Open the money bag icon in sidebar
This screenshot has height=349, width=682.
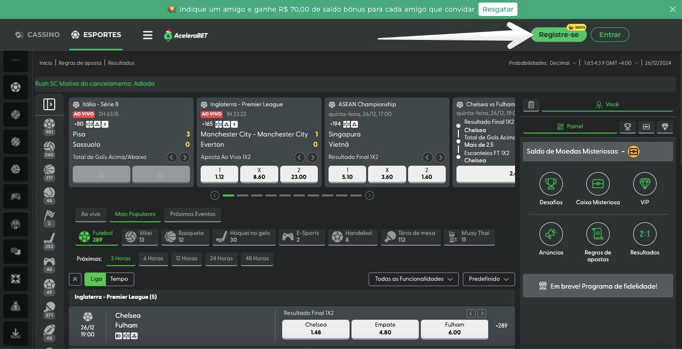(x=16, y=307)
